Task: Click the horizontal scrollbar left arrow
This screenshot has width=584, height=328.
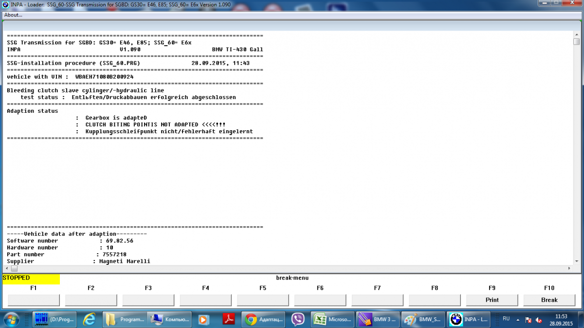Action: point(7,268)
